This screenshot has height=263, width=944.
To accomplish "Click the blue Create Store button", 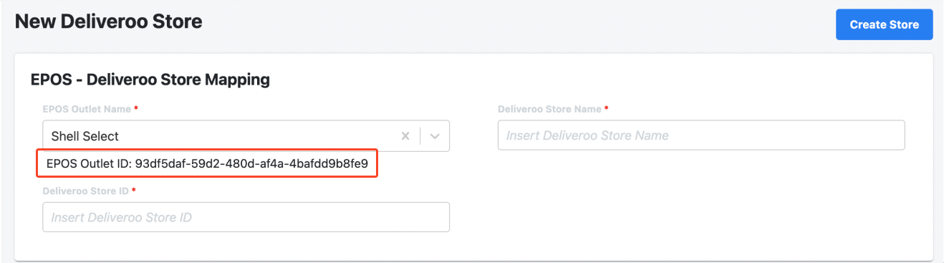I will pos(884,24).
